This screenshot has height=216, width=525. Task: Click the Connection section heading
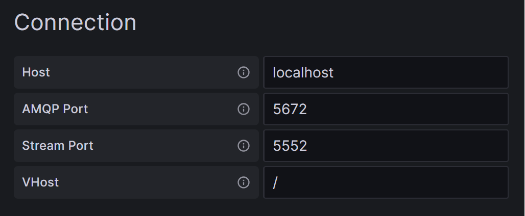[76, 23]
